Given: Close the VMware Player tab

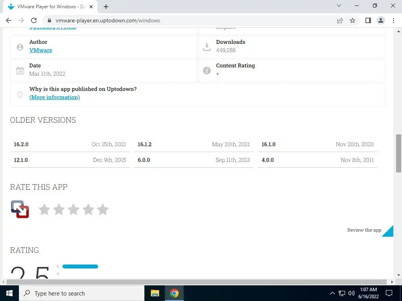Looking at the screenshot, I should [91, 7].
